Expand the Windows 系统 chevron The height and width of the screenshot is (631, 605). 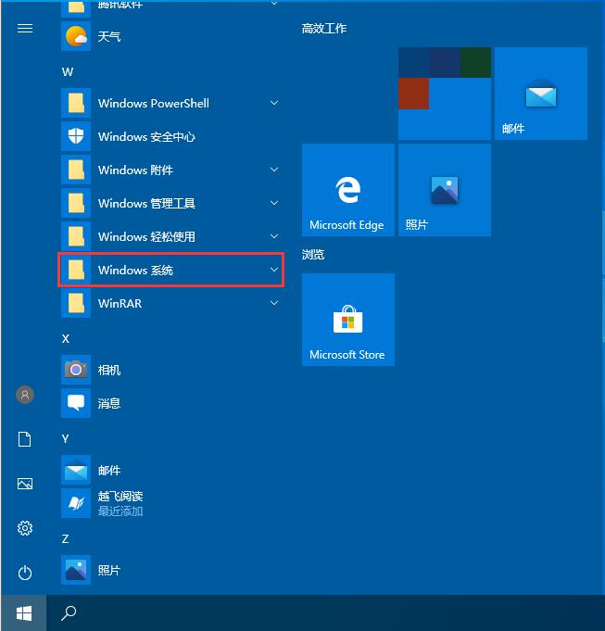[274, 270]
